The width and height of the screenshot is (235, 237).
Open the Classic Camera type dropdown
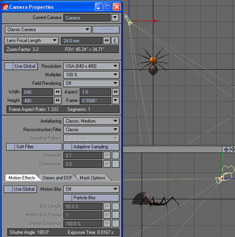click(48, 30)
